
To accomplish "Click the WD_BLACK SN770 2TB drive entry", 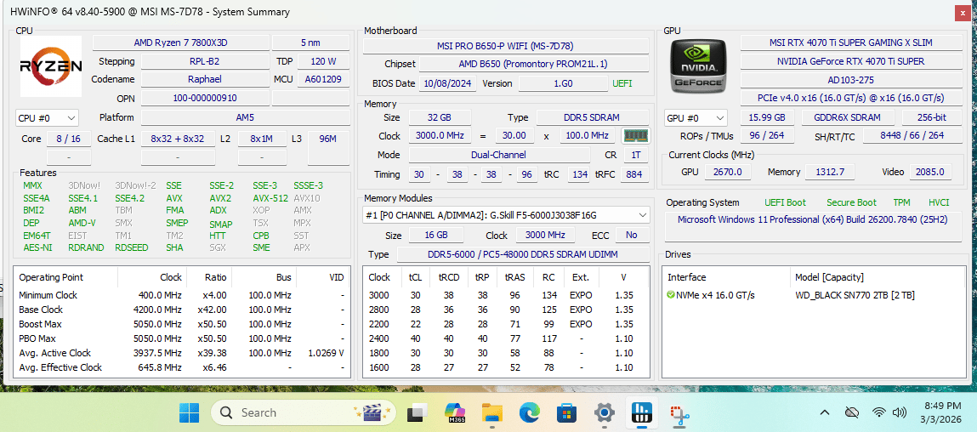I will point(855,295).
